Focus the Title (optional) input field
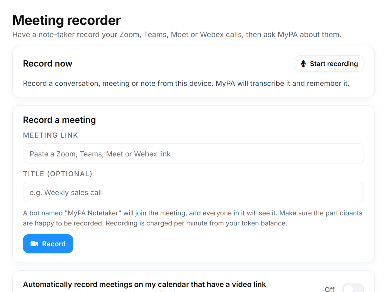The image size is (387, 292). 193,192
